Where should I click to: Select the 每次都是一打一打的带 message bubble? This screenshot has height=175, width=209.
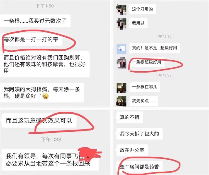pyautogui.click(x=31, y=39)
